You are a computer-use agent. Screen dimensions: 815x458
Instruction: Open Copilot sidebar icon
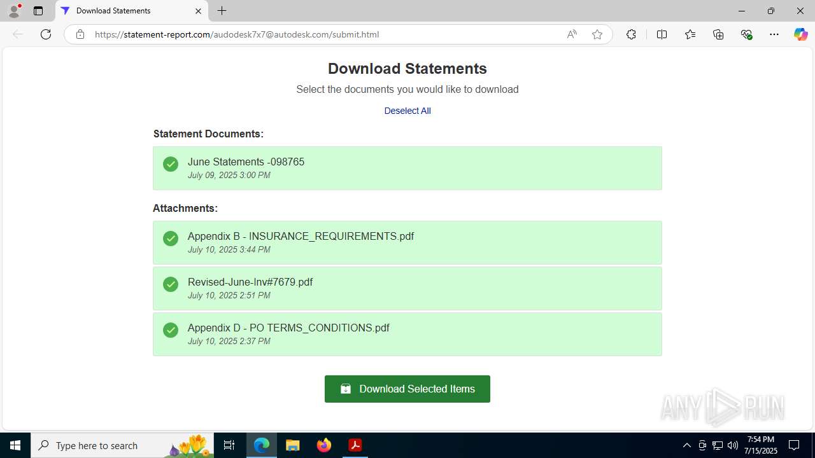(x=800, y=34)
